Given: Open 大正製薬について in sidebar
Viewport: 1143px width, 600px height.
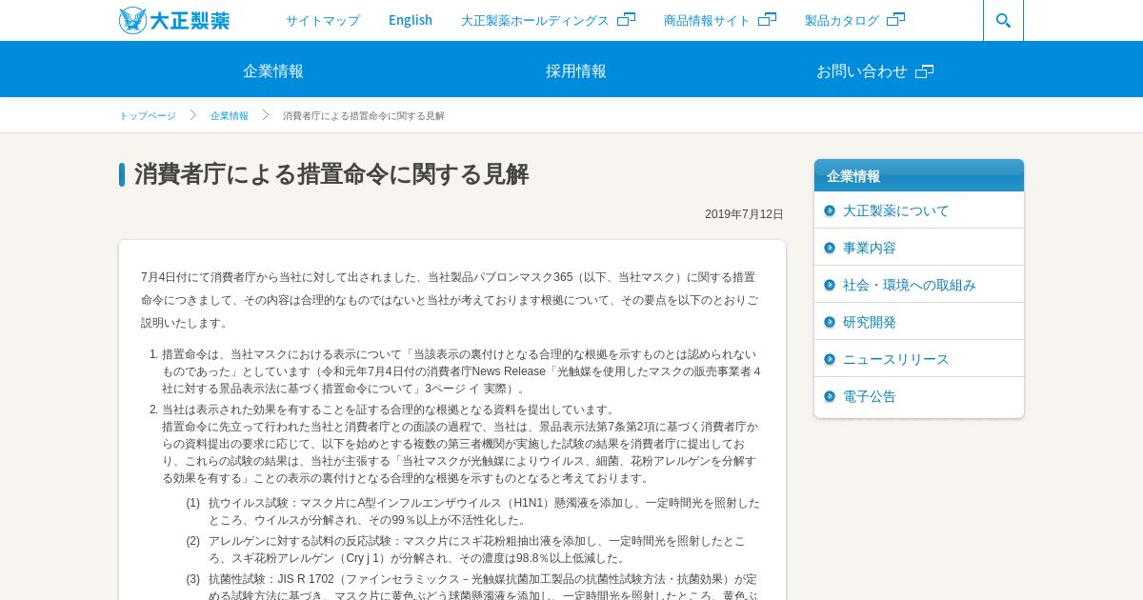Looking at the screenshot, I should click(896, 210).
